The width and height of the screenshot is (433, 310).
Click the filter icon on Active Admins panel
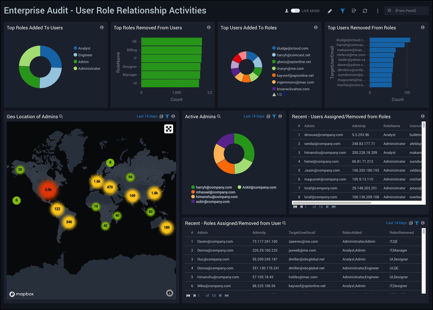point(274,116)
